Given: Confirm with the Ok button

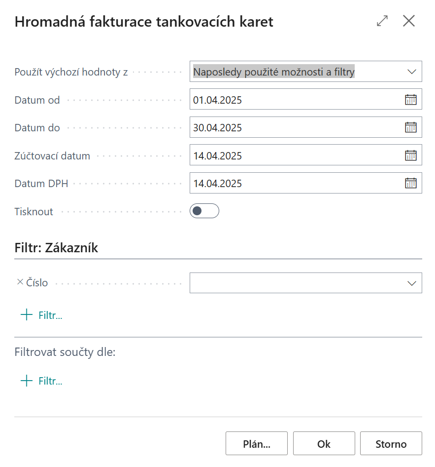Looking at the screenshot, I should click(x=324, y=443).
